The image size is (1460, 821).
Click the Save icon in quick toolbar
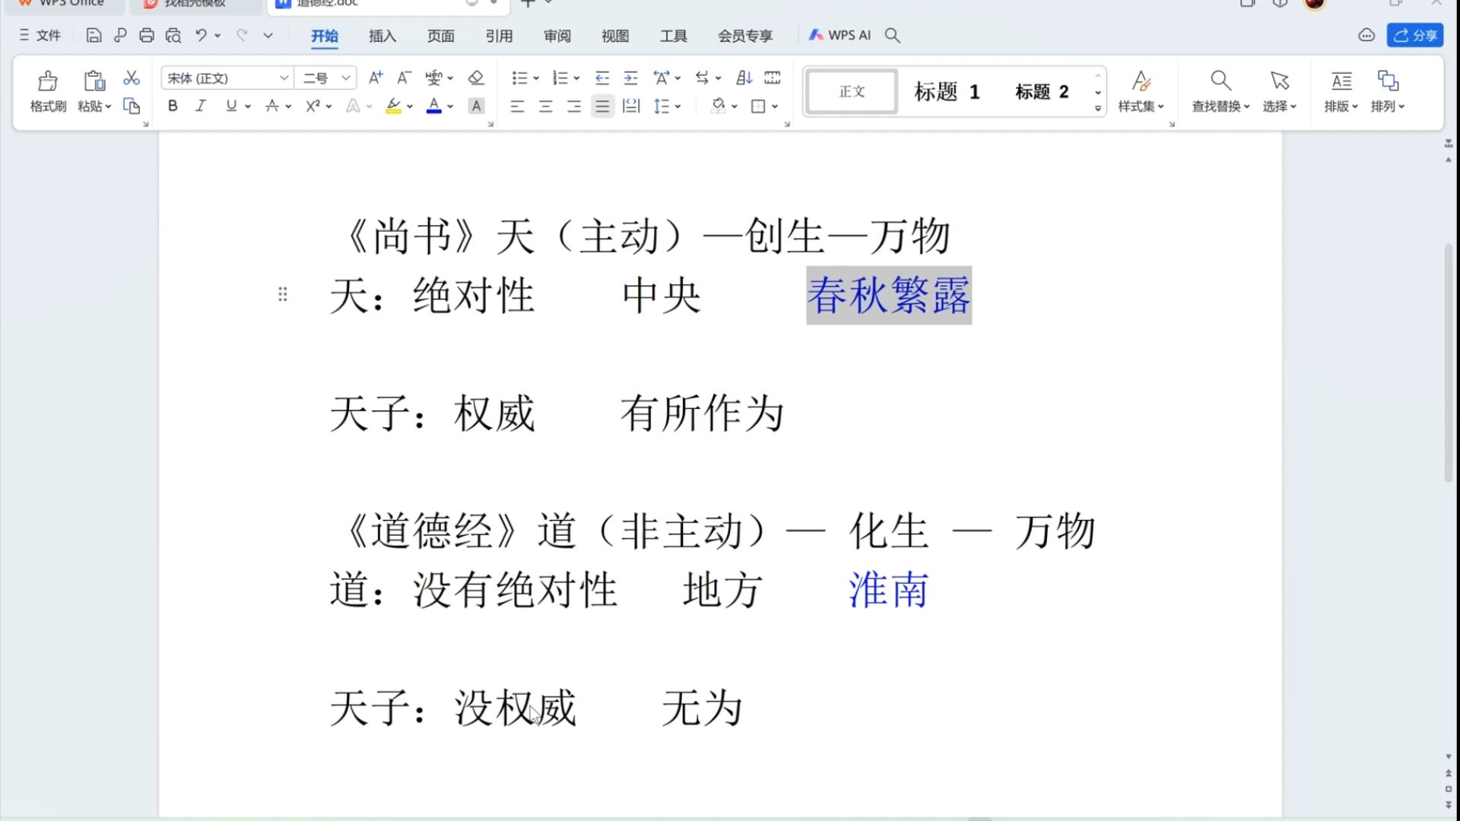click(x=94, y=35)
